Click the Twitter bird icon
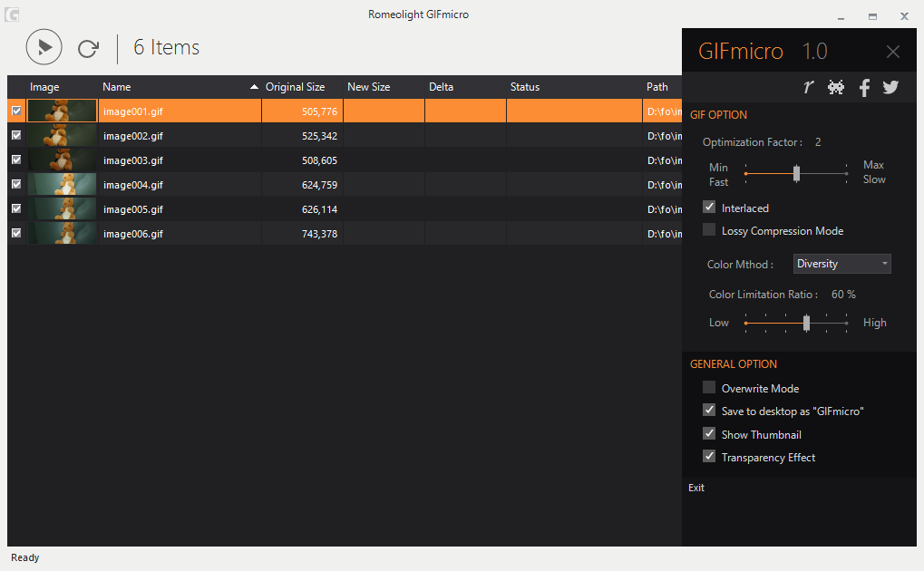 pos(890,87)
